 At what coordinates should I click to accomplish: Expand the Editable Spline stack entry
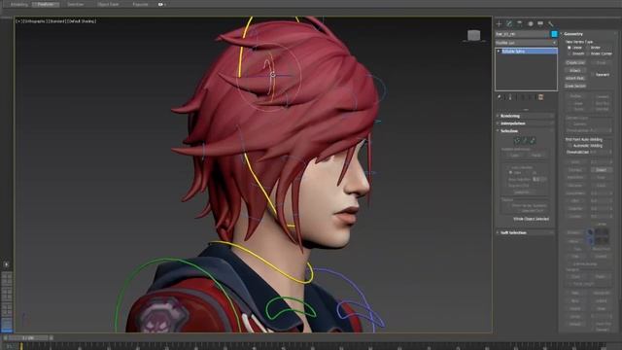[499, 52]
